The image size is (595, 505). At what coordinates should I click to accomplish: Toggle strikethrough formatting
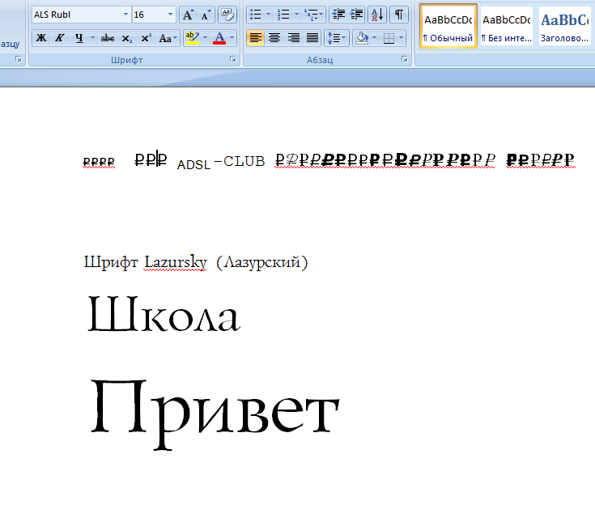[108, 38]
